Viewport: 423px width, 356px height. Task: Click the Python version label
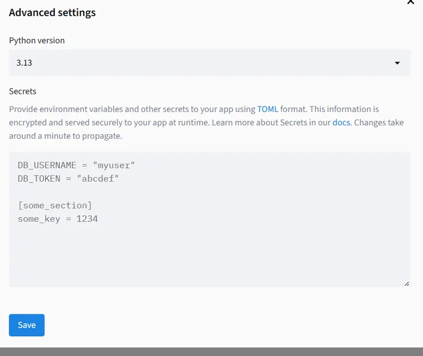[37, 41]
